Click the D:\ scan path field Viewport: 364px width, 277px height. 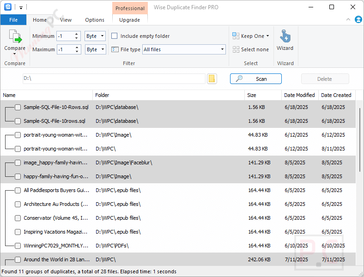[114, 78]
